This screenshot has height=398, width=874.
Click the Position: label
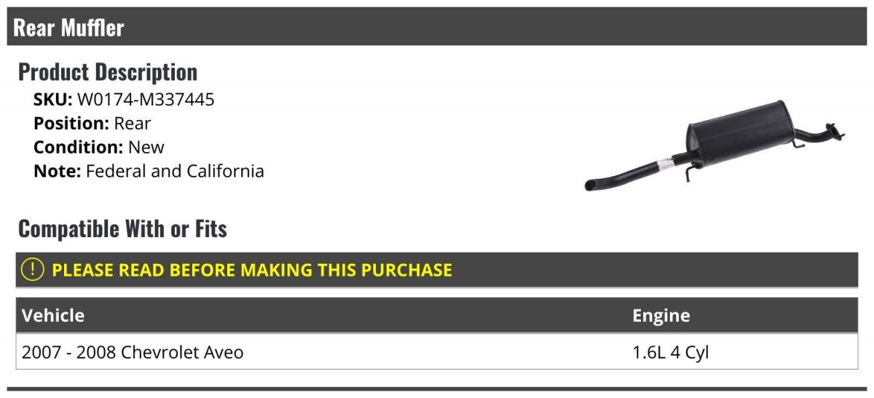coord(71,123)
